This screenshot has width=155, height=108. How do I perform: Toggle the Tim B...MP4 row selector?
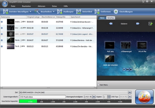[x=2, y=46]
